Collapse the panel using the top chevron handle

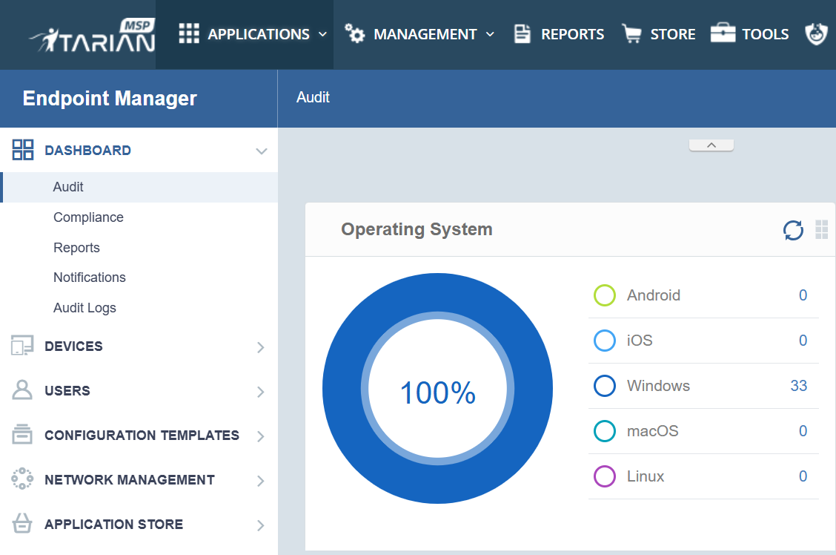pos(711,145)
